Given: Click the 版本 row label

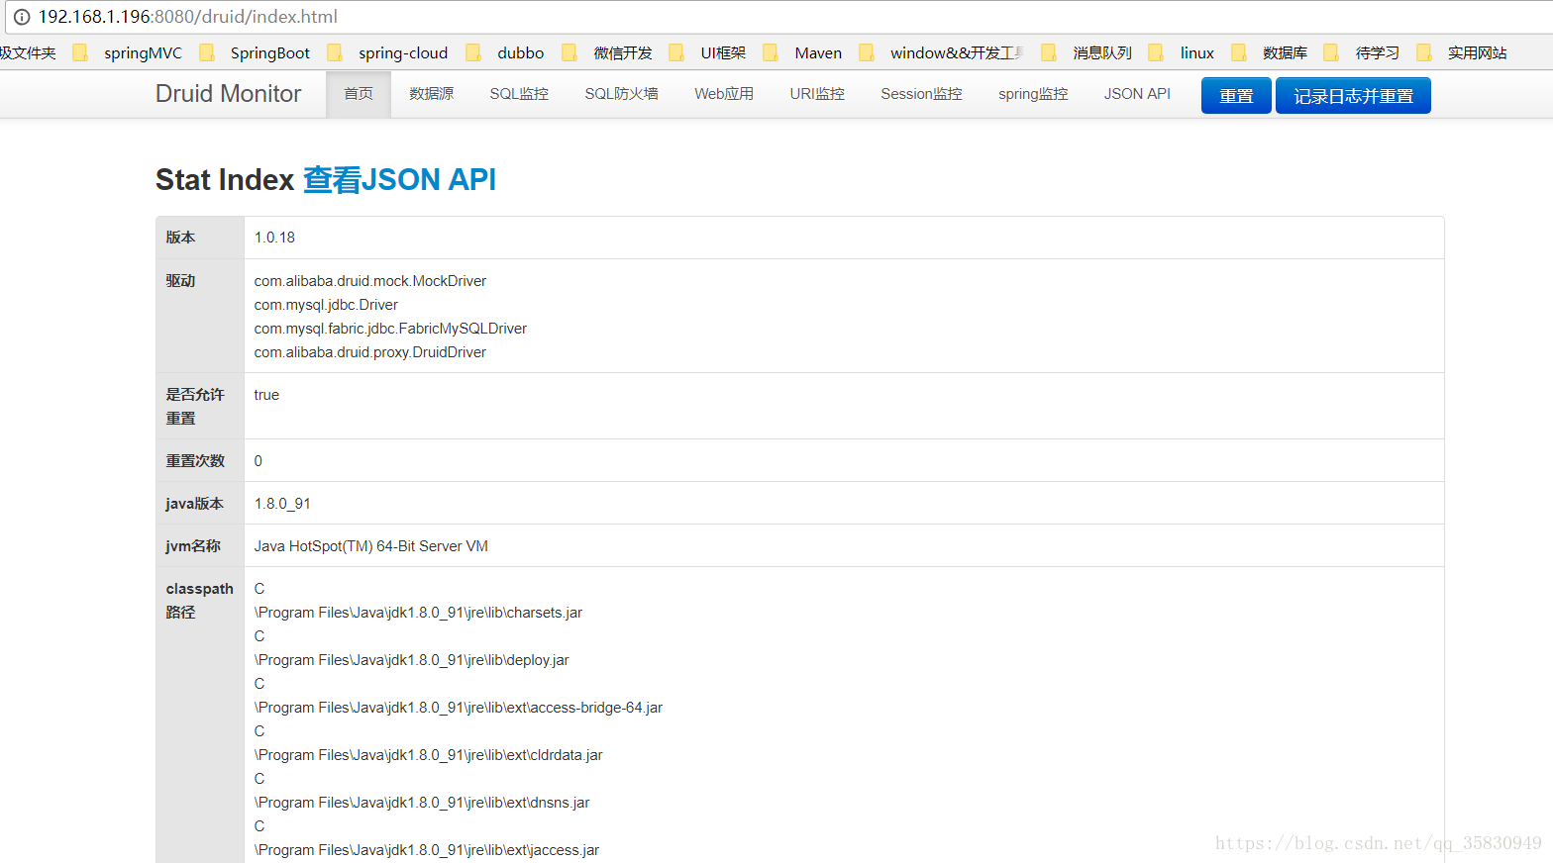Looking at the screenshot, I should 180,238.
